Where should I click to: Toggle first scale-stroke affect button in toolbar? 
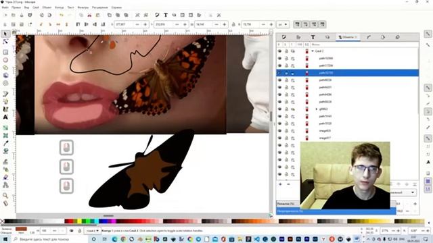coord(297,24)
